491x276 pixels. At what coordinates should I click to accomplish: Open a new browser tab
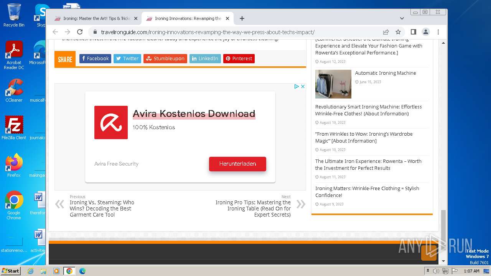tap(242, 18)
